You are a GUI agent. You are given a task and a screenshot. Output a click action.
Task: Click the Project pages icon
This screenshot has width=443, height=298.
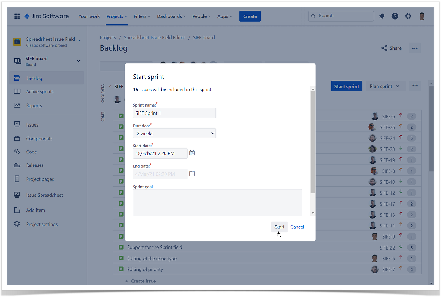17,179
